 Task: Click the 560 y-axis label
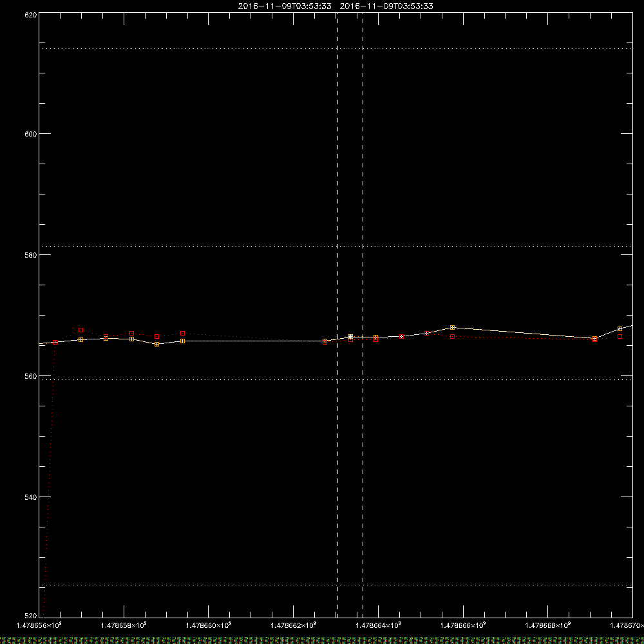coord(31,376)
